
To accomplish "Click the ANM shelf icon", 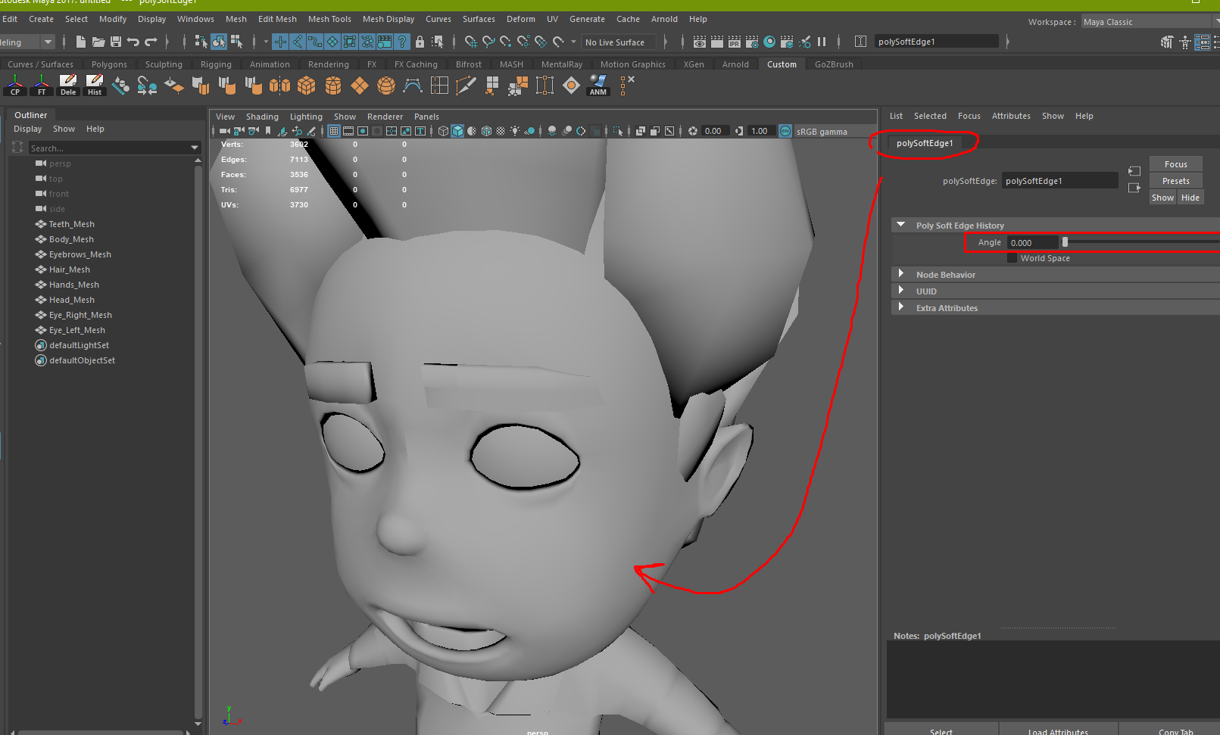I will (x=598, y=86).
